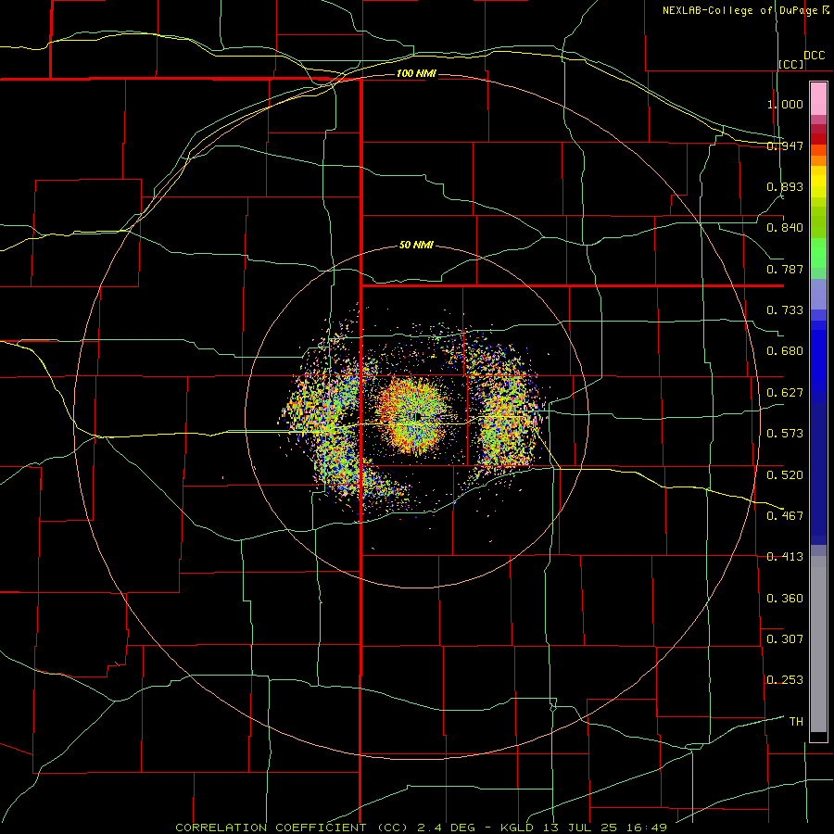The width and height of the screenshot is (834, 834).
Task: Click the 0.733 scale value
Action: [785, 310]
